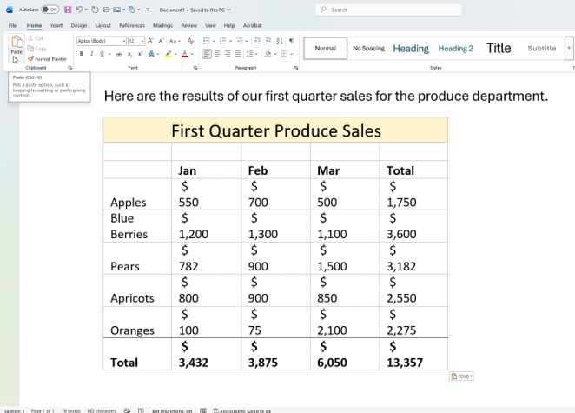Decrease paragraph indent

click(x=257, y=41)
